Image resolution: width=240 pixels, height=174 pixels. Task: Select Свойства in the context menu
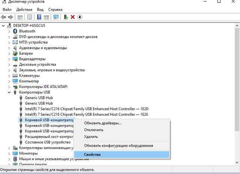[x=121, y=155]
